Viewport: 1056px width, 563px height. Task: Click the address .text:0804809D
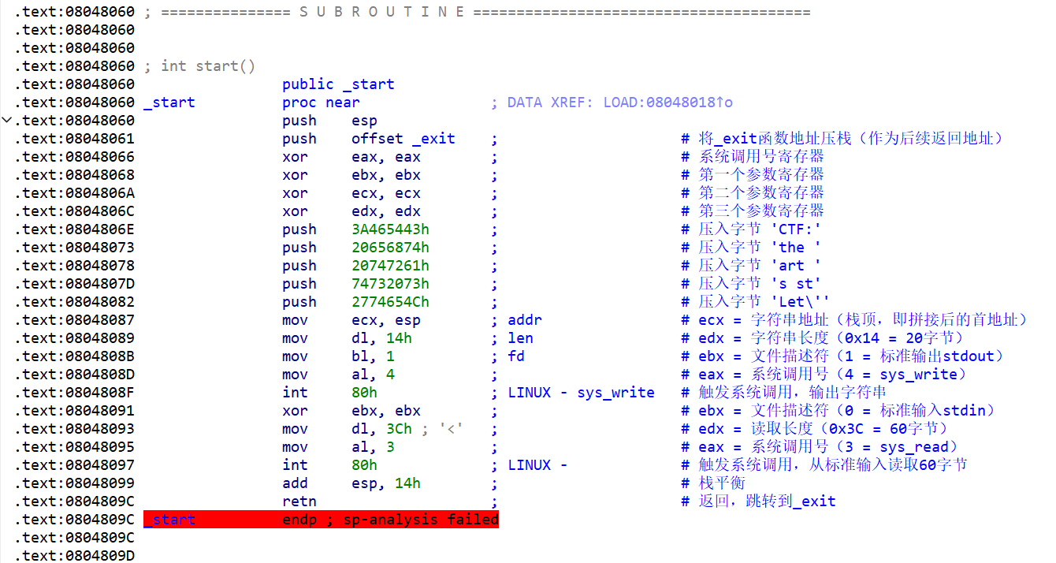point(75,556)
